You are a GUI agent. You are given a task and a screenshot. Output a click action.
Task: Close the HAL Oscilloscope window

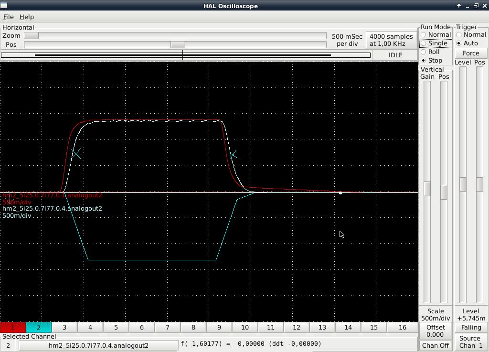[485, 6]
